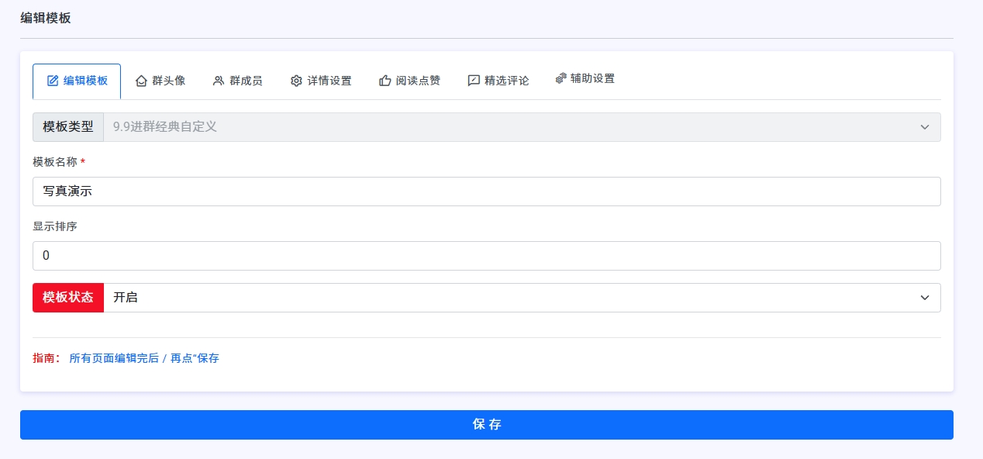The height and width of the screenshot is (459, 983).
Task: Click the chat bubble icon for 精选评论
Action: (x=474, y=81)
